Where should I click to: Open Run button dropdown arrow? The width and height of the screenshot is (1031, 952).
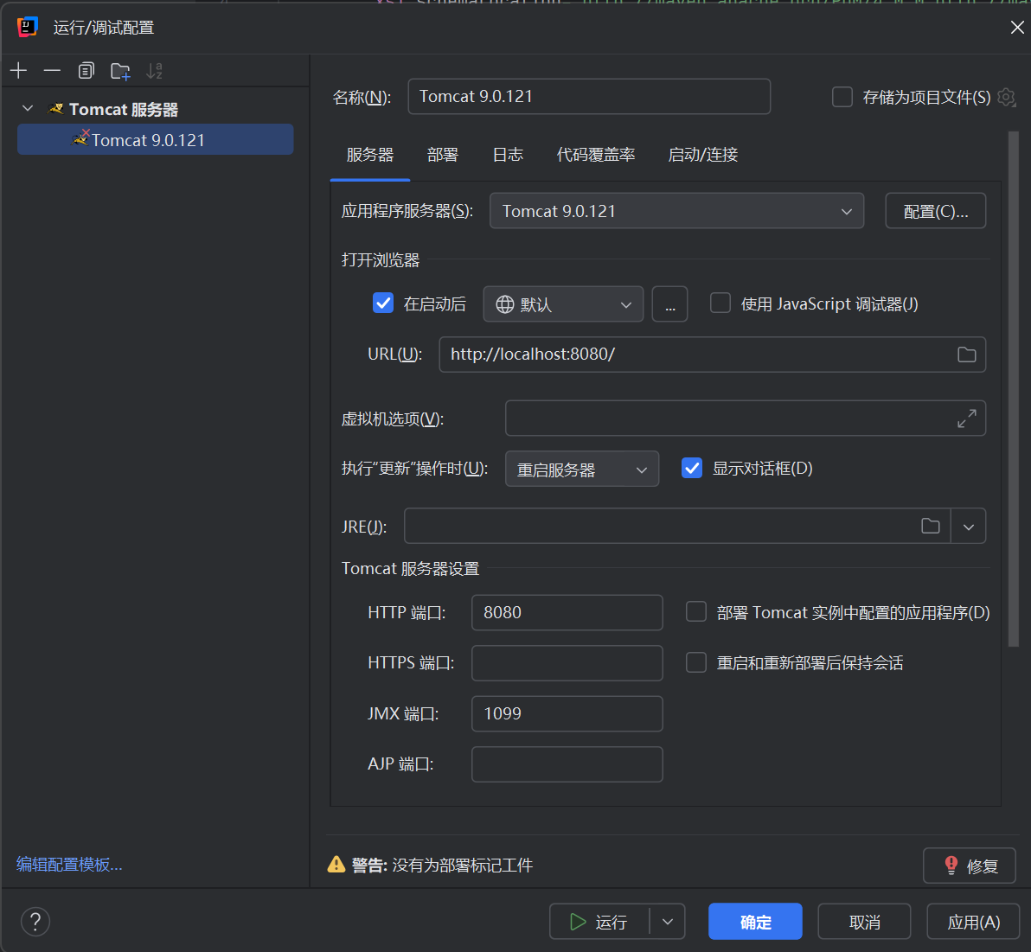[668, 921]
